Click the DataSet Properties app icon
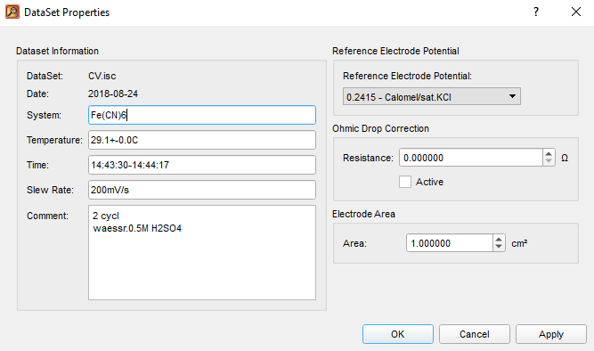The width and height of the screenshot is (594, 351). tap(12, 12)
